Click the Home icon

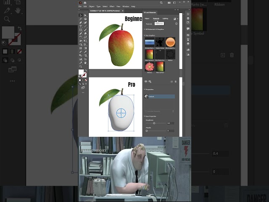[x=85, y=3]
